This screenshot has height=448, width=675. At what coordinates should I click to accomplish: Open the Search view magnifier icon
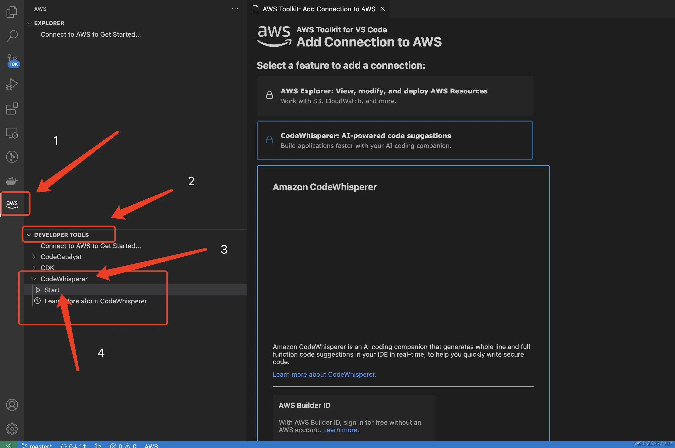pyautogui.click(x=12, y=36)
